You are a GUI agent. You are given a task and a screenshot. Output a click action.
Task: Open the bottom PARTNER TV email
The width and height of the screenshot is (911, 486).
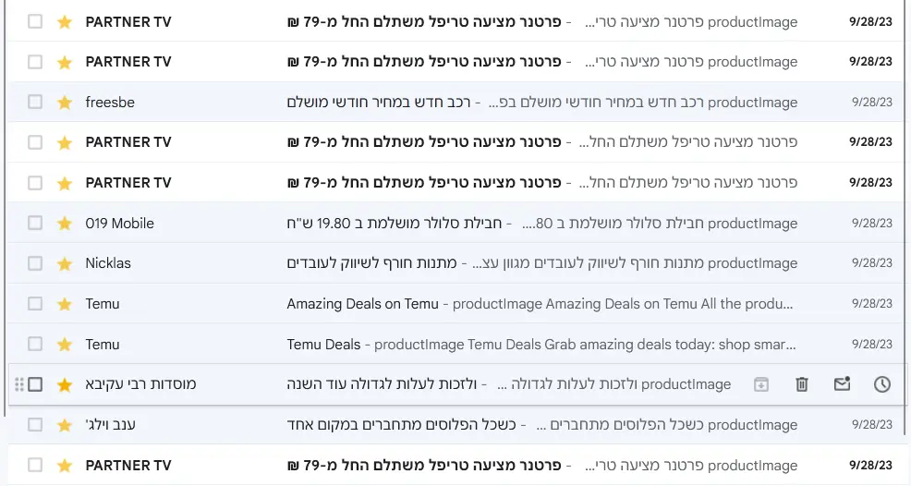455,465
